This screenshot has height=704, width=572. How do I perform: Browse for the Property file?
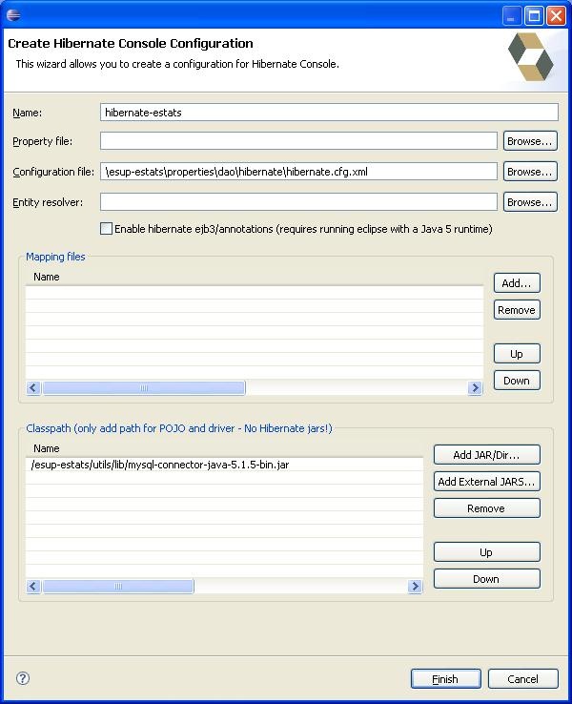pos(529,141)
